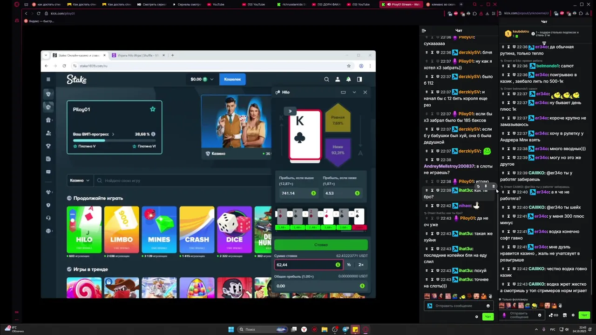
Task: Open right chat settings gear
Action: click(x=573, y=315)
